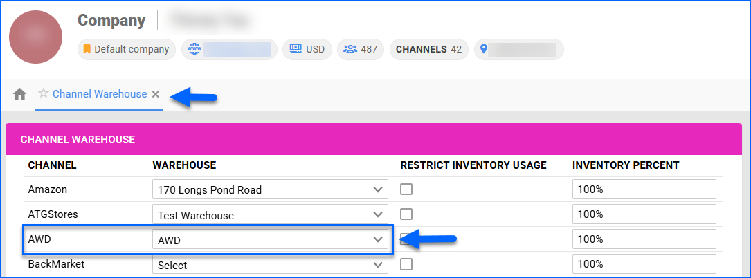
Task: Close the Channel Warehouse tab
Action: click(x=156, y=95)
